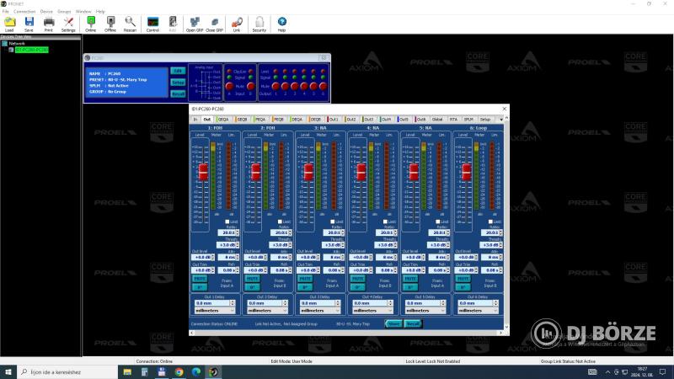
Task: Enable Limit checkbox on channel 5: BA
Action: pyautogui.click(x=437, y=222)
